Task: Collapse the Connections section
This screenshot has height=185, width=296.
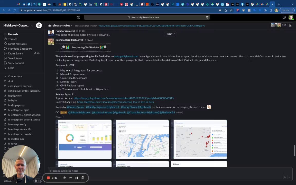Action: click(5, 77)
